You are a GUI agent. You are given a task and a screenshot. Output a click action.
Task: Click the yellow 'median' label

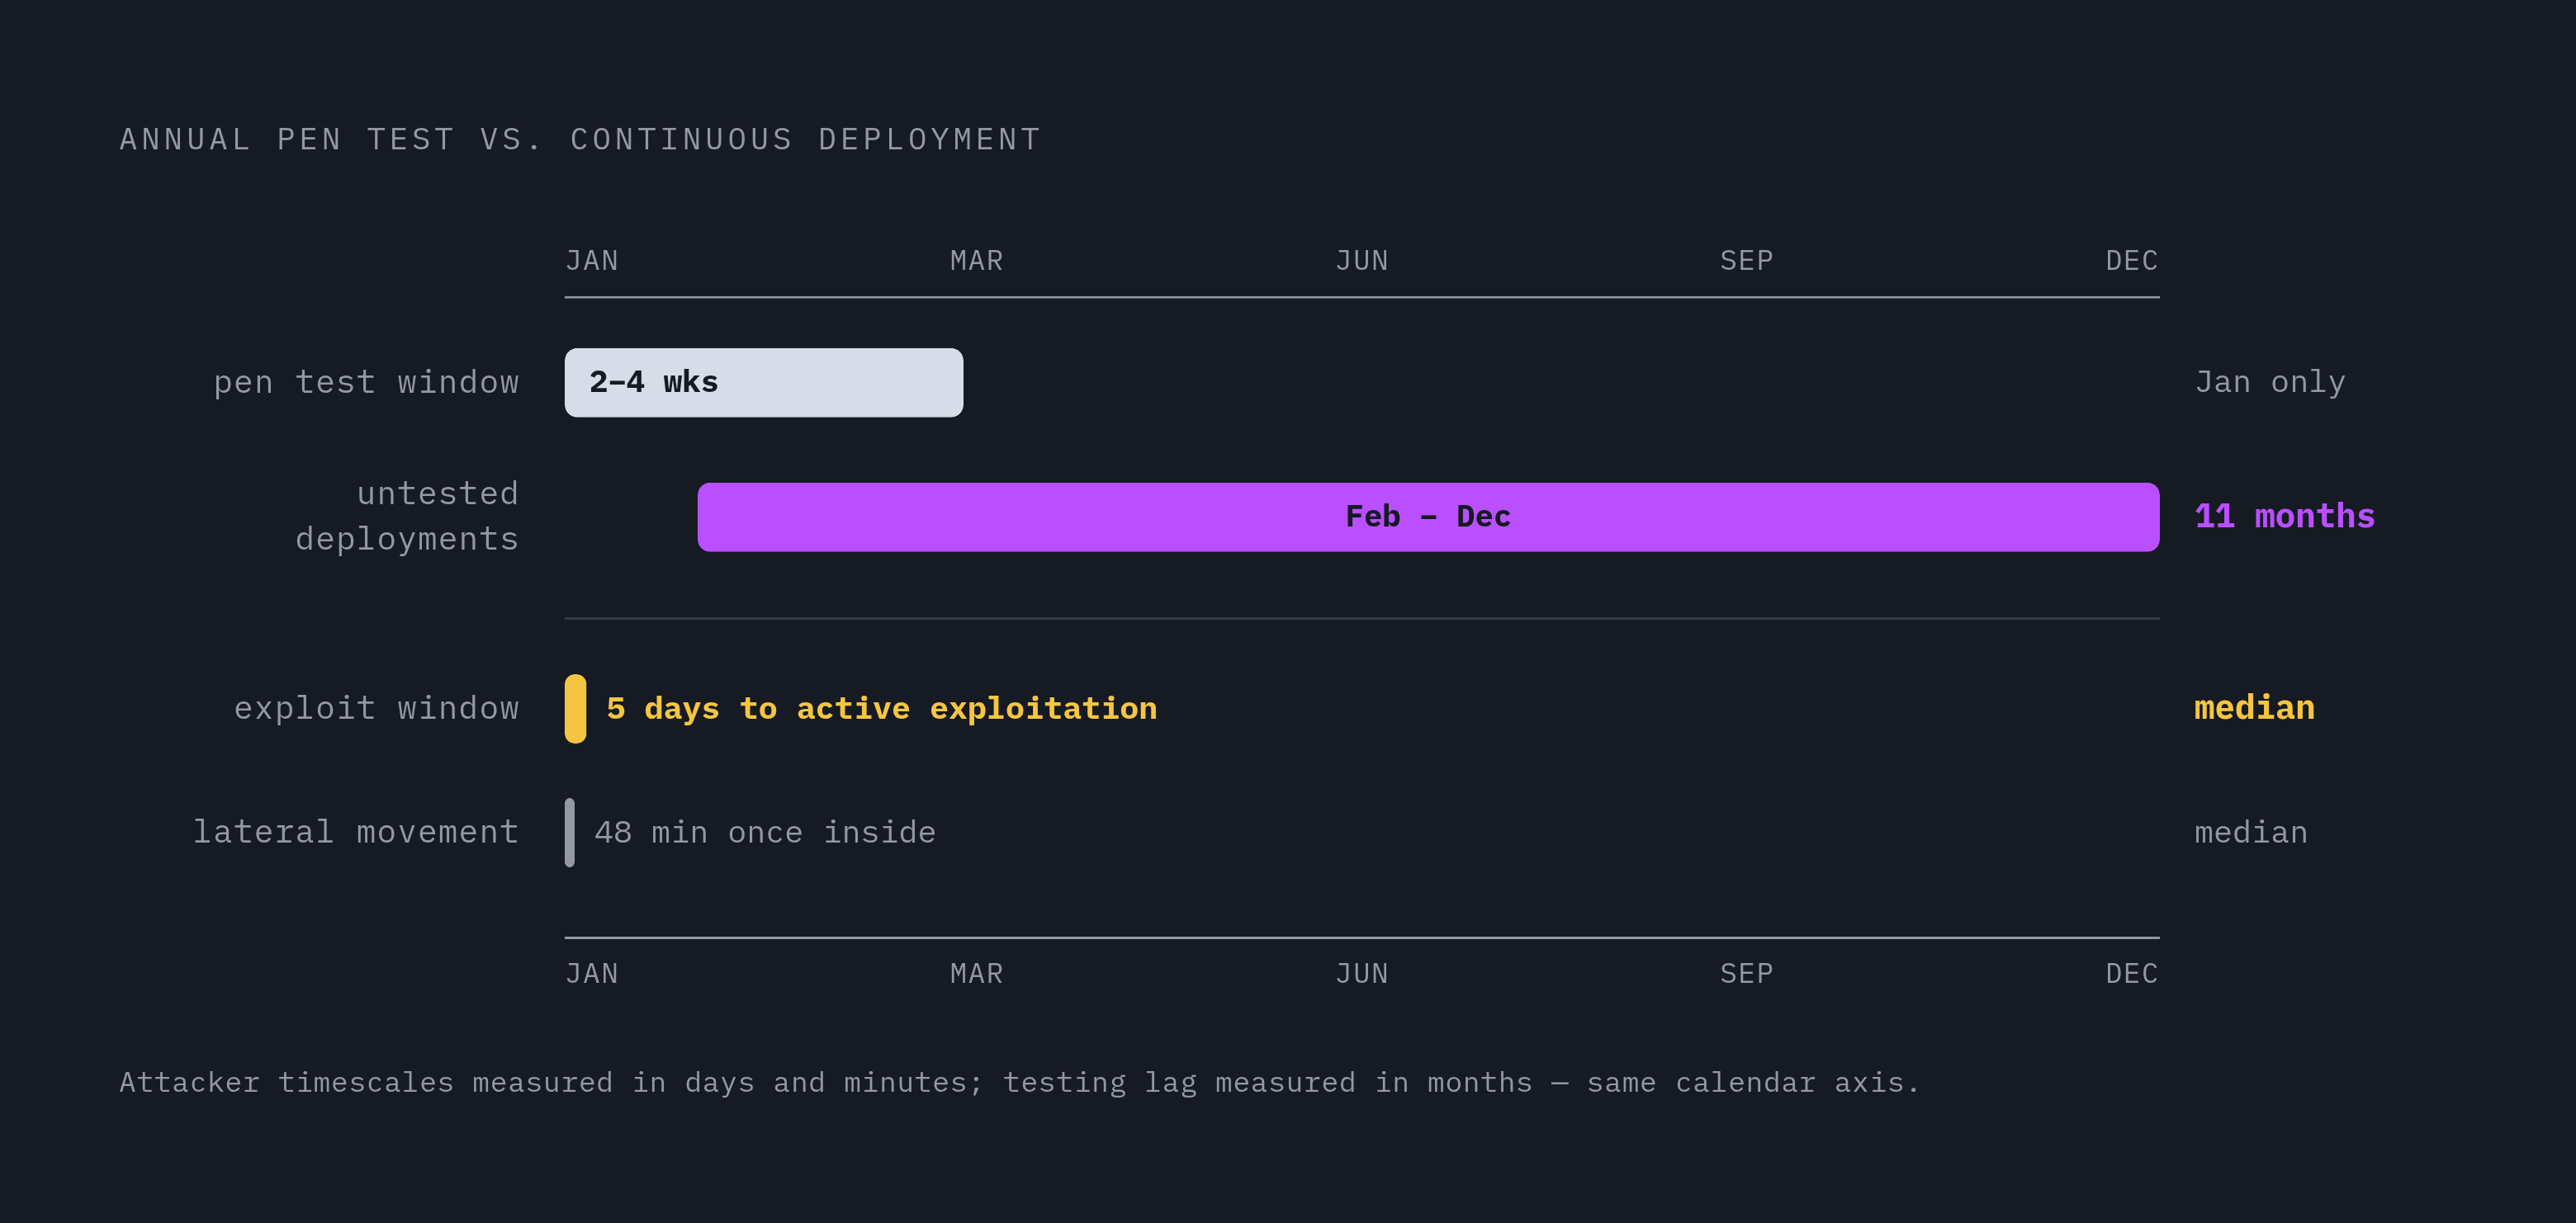[x=2254, y=708]
